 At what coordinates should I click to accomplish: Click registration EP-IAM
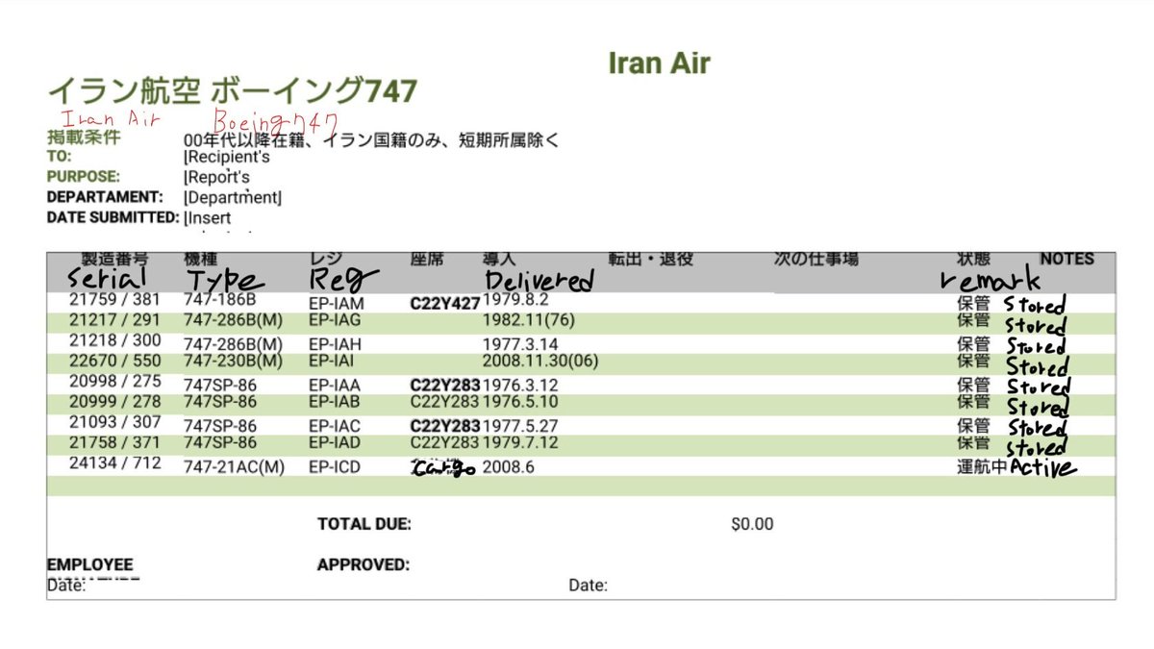[x=337, y=304]
